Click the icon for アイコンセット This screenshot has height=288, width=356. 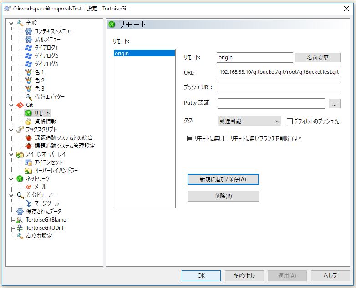tap(29, 162)
